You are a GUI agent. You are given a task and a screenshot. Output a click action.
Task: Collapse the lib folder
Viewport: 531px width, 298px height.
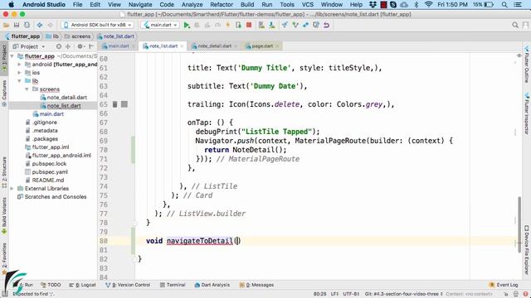click(19, 81)
